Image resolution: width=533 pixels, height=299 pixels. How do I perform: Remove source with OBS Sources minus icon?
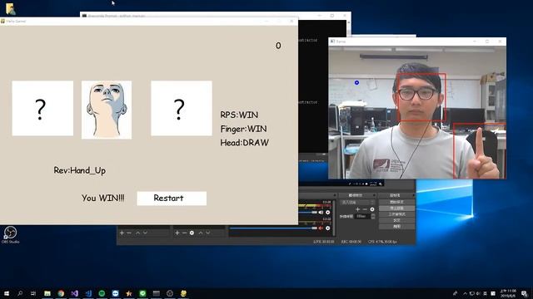point(185,233)
